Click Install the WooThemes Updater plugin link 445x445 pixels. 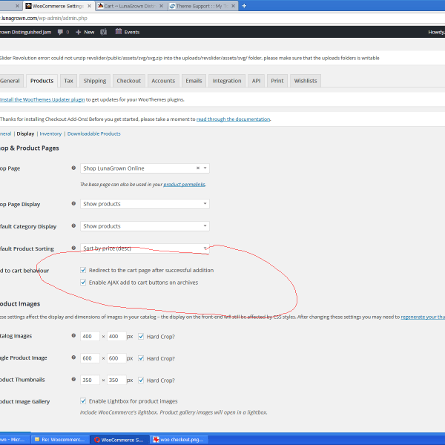(42, 99)
